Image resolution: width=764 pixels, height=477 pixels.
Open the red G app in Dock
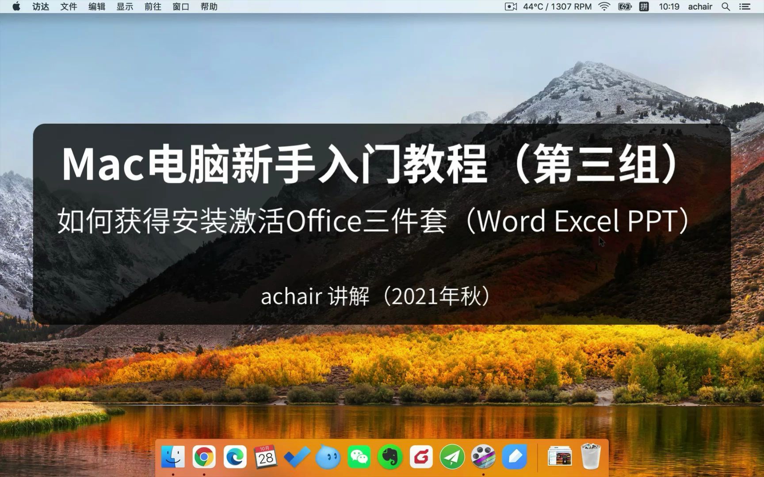421,457
